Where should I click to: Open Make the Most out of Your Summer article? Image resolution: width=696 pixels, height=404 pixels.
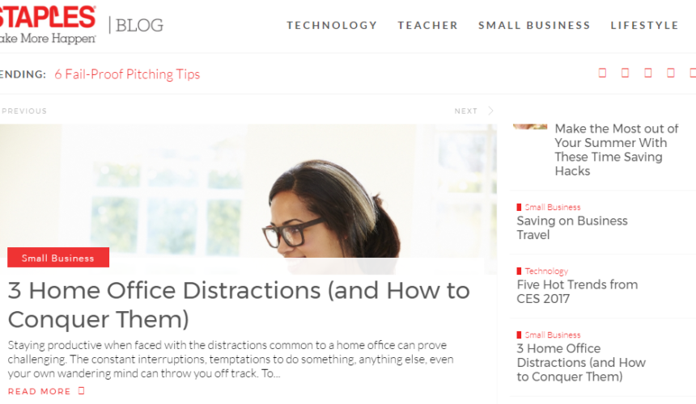click(x=617, y=149)
